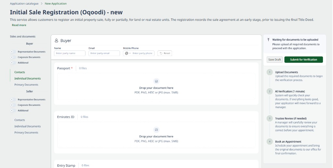Click 'Trustee Review (if needed)' step title

coord(291,119)
